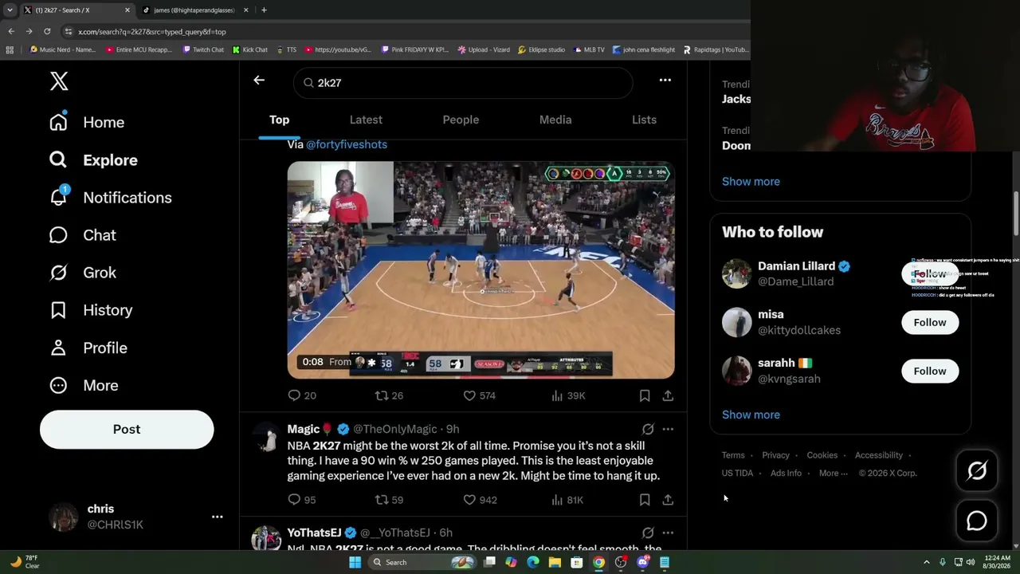The image size is (1020, 574).
Task: Expand the footer More links menu
Action: point(833,473)
